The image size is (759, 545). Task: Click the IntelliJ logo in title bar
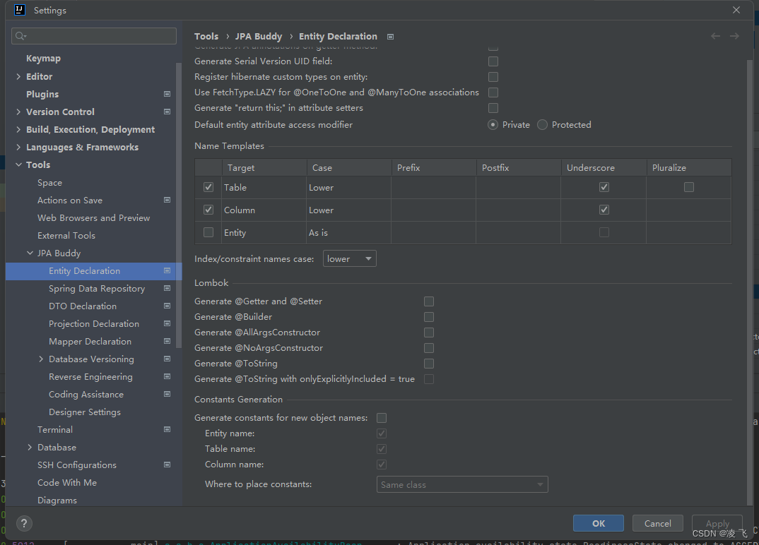(19, 10)
